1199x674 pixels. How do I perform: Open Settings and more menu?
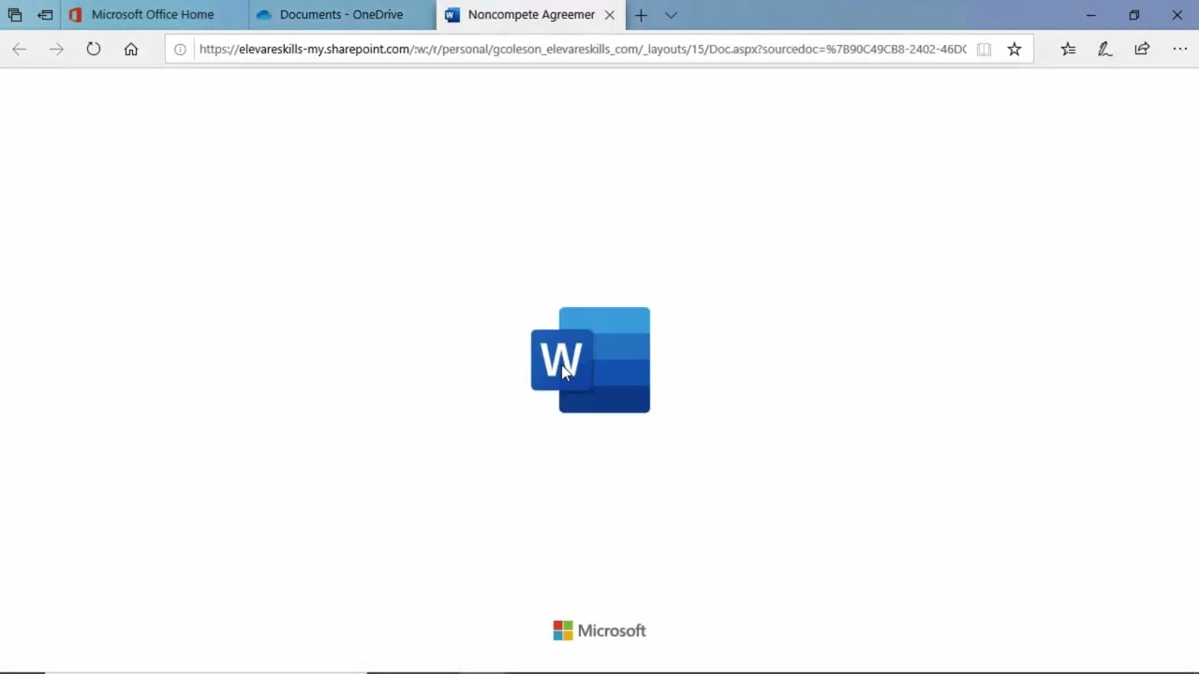coord(1179,49)
